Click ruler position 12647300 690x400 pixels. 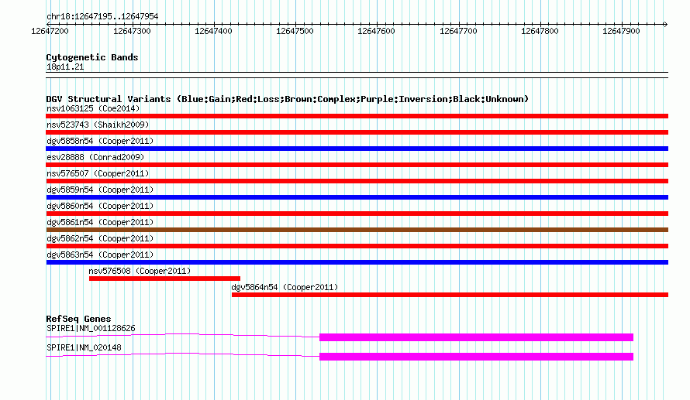[132, 31]
